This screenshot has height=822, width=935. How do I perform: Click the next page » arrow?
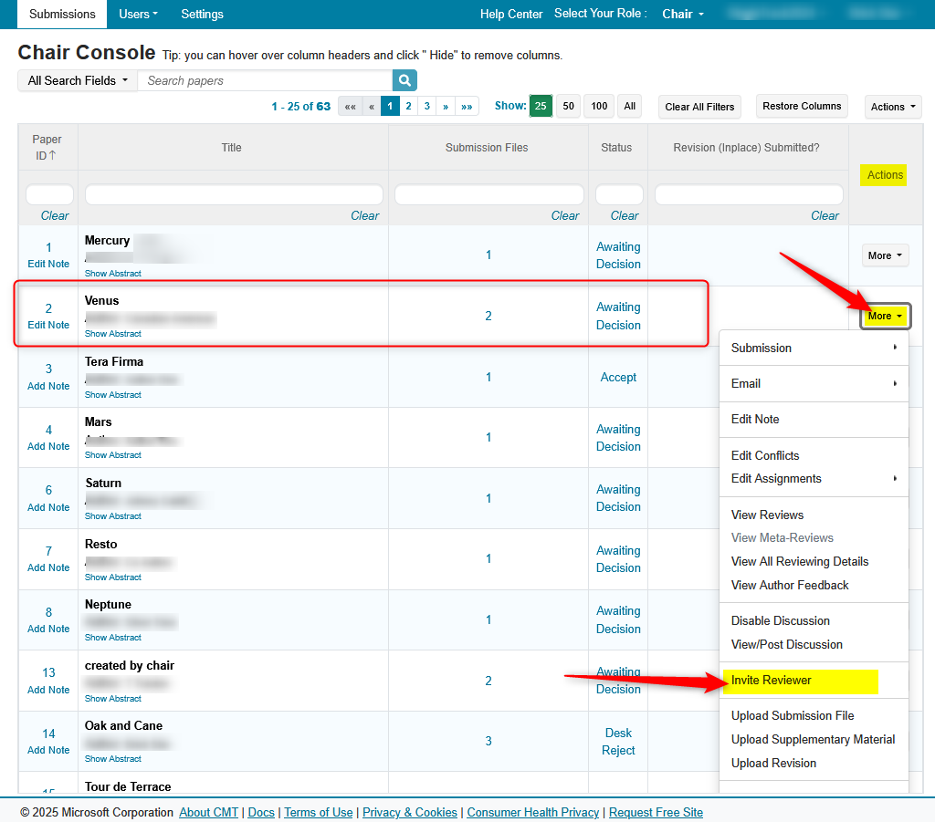446,107
